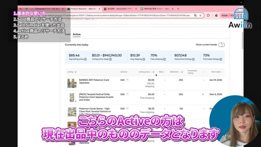This screenshot has width=261, height=147.
Task: Click Edit on the BANNED ART listing
Action: tap(122, 80)
